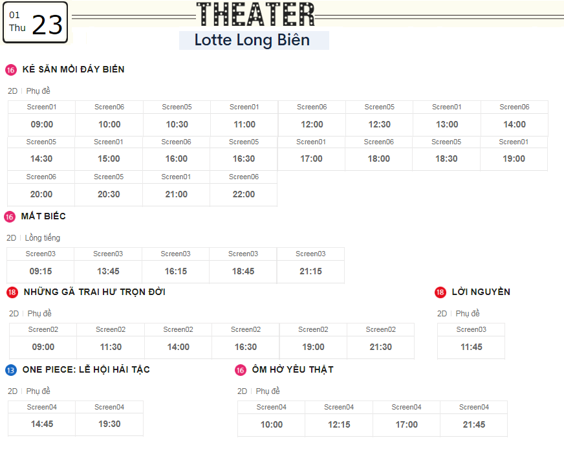Click the Lotte Long Biên theater name
Image resolution: width=564 pixels, height=449 pixels.
coord(252,40)
